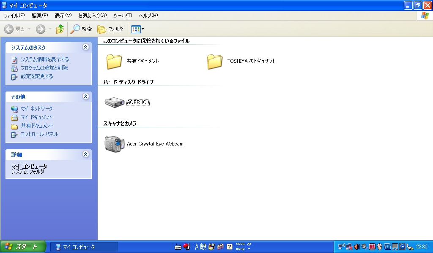The height and width of the screenshot is (253, 433).
Task: Open the Forward button history dropdown arrow
Action: (50, 29)
